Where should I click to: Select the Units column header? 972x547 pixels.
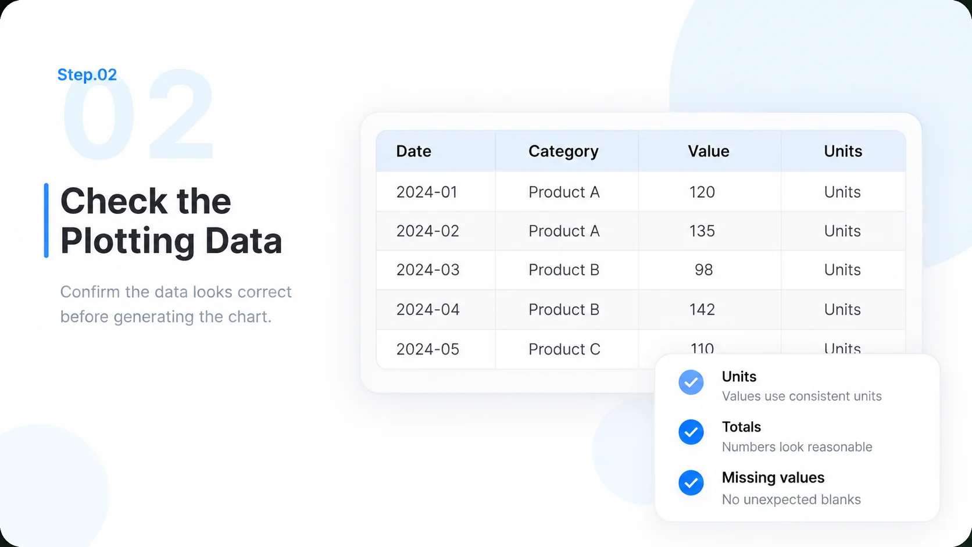pos(843,151)
